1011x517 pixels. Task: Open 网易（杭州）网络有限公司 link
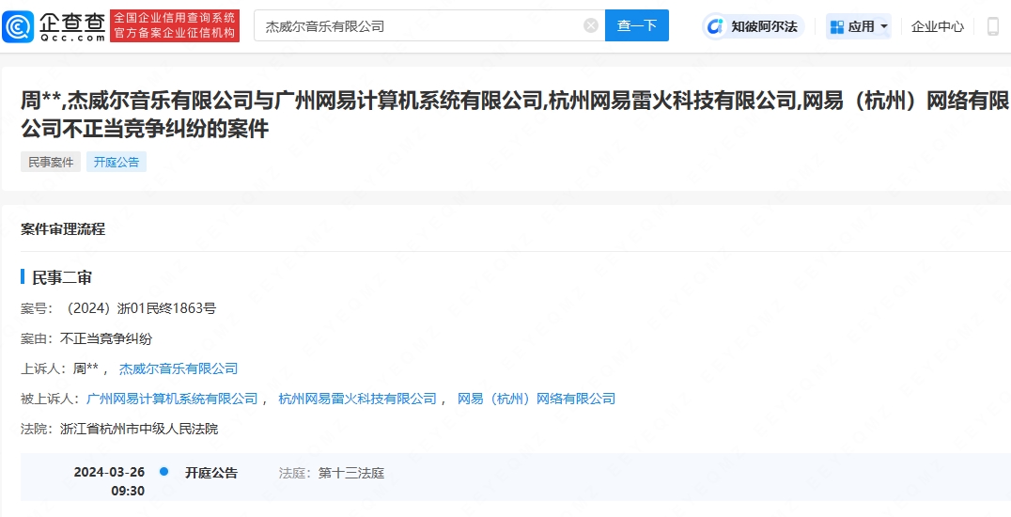click(x=537, y=399)
